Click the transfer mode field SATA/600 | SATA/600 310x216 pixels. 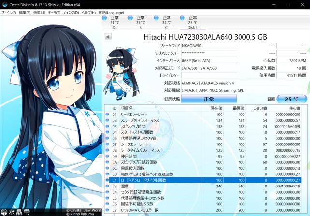(209, 68)
